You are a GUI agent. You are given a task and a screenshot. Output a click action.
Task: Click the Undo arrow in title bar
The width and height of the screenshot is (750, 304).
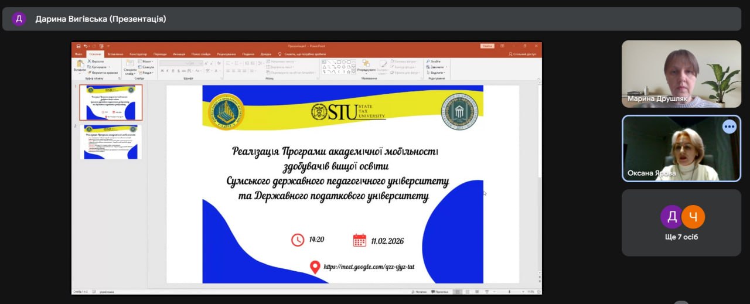point(86,46)
